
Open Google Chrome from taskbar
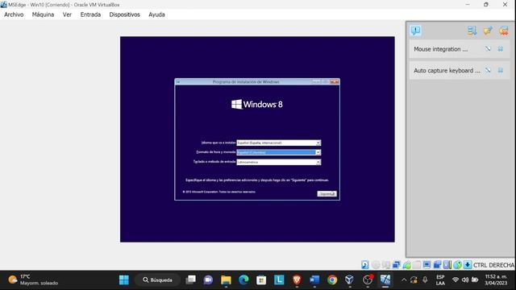(332, 280)
